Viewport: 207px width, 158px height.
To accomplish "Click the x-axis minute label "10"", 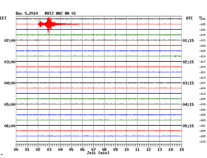I will click(x=126, y=150).
